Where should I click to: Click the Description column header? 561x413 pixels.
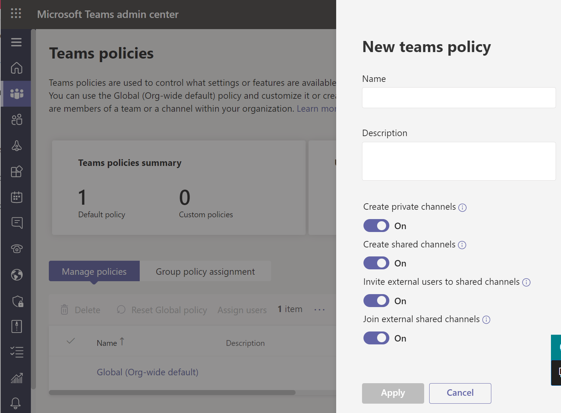pos(245,343)
